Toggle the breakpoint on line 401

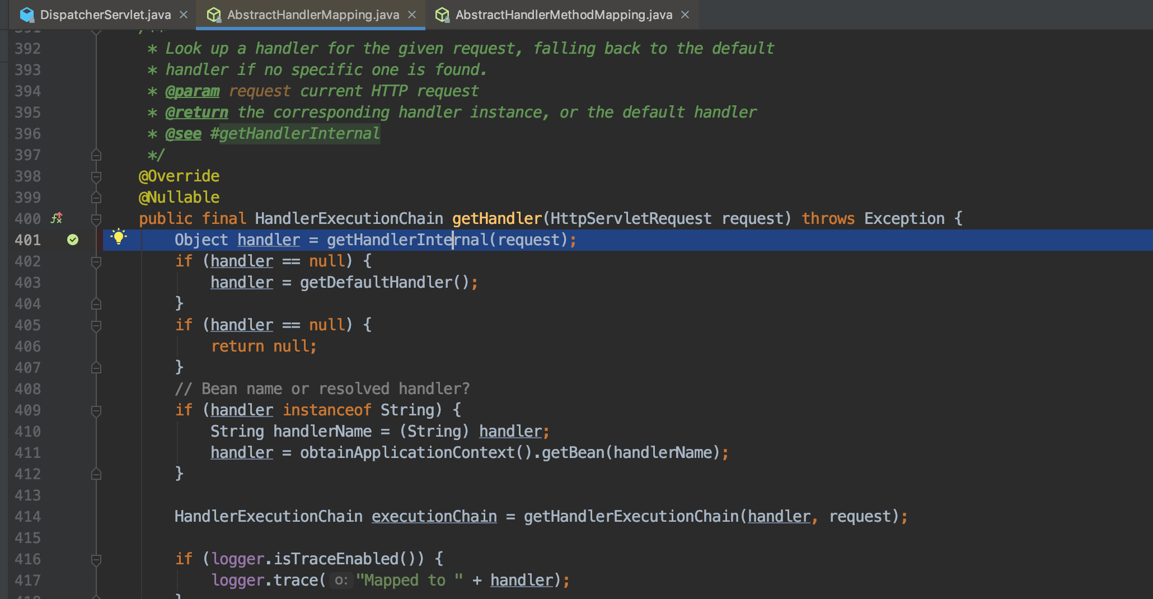[73, 240]
